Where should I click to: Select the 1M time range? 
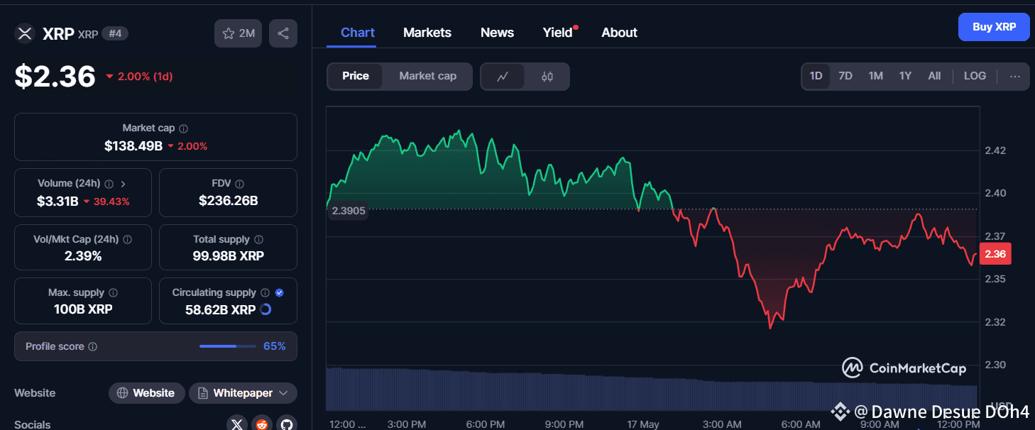click(876, 76)
